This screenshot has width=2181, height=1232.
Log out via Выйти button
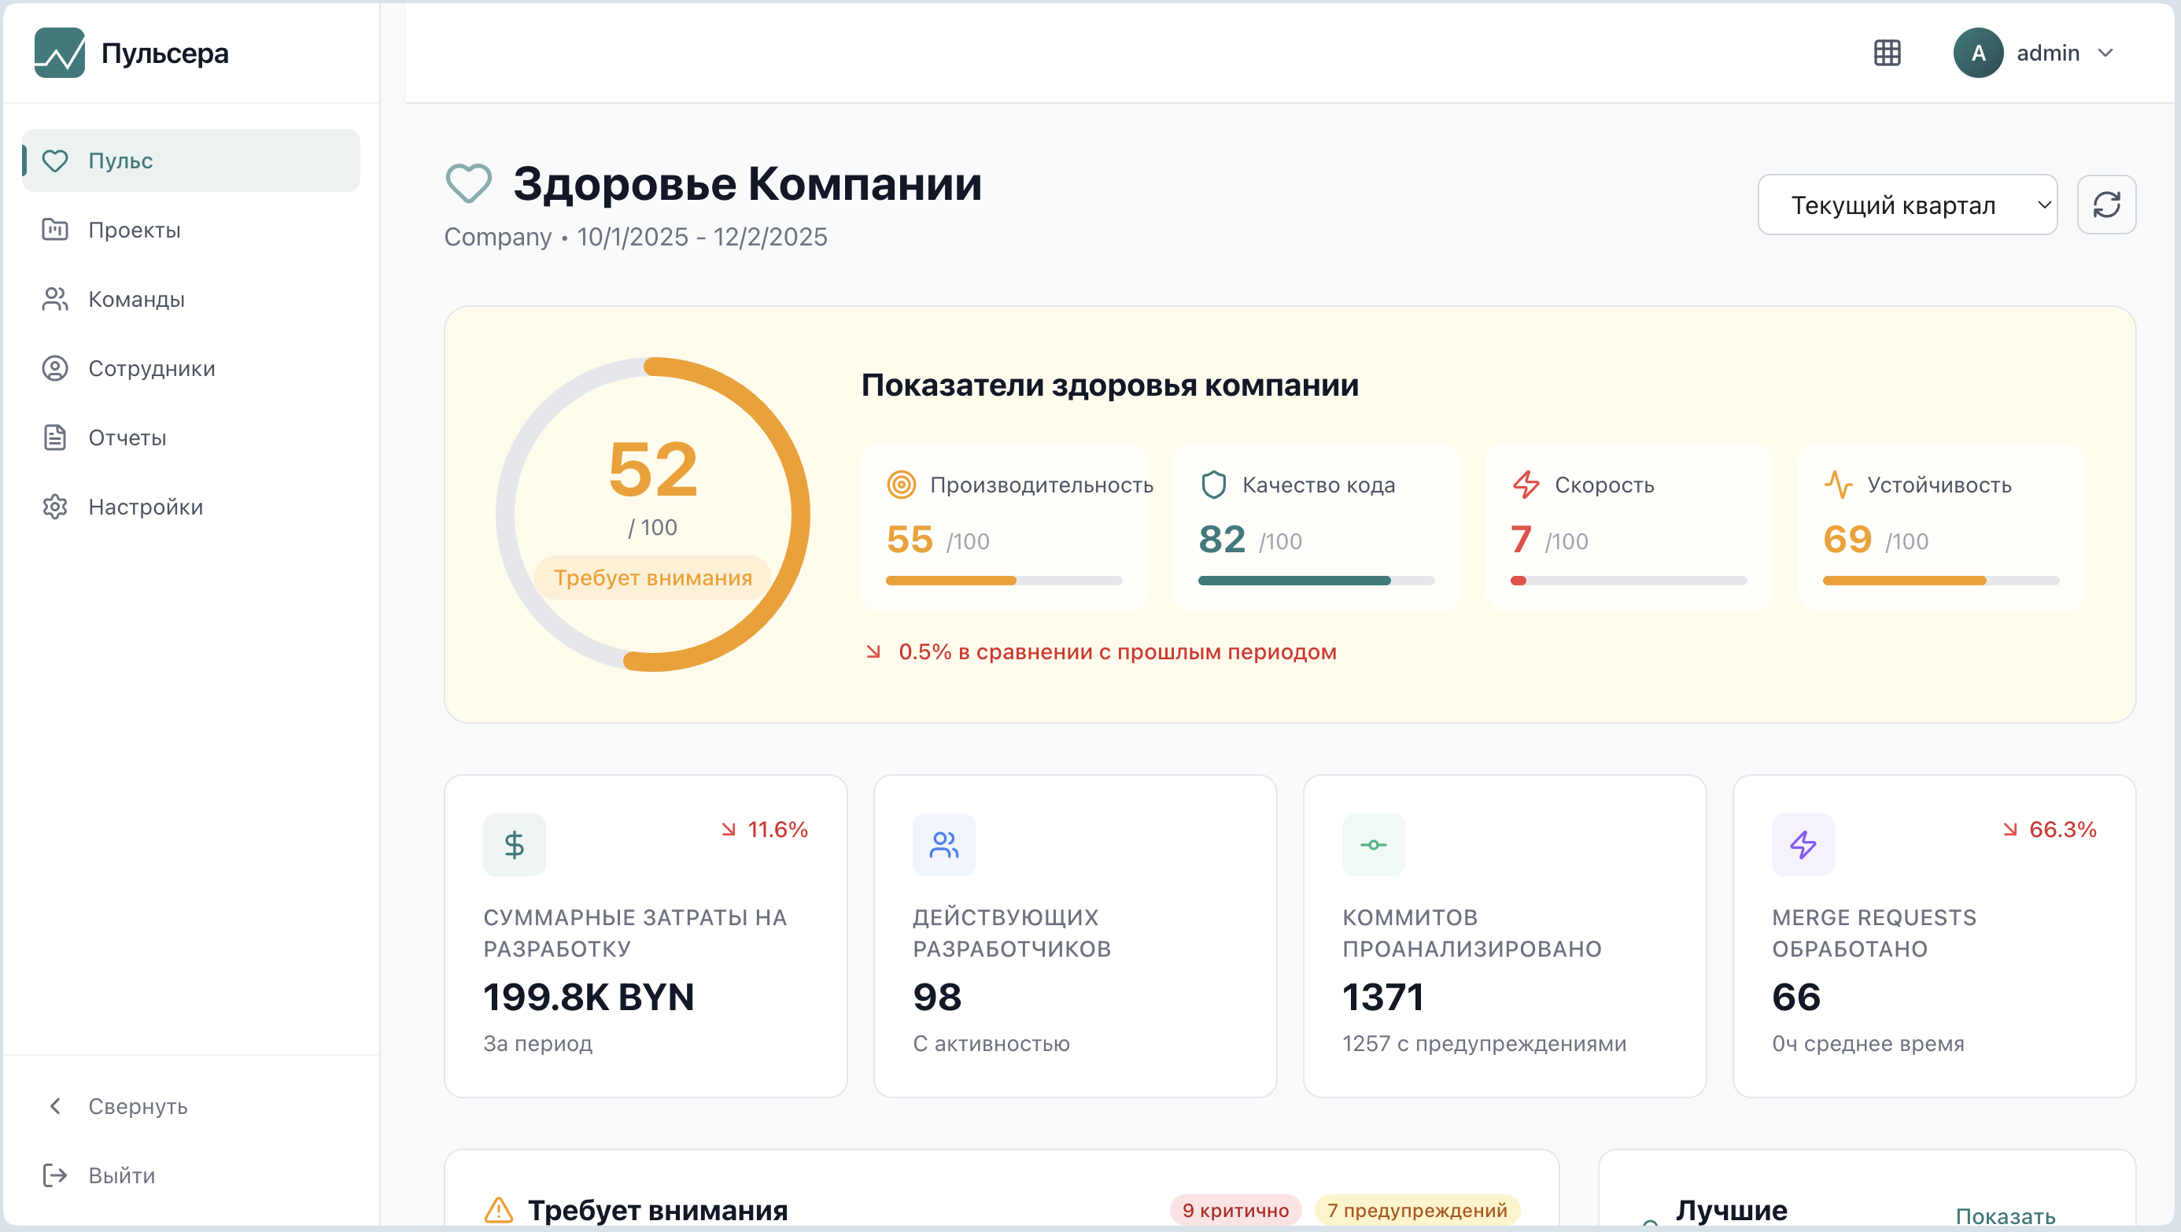click(121, 1175)
